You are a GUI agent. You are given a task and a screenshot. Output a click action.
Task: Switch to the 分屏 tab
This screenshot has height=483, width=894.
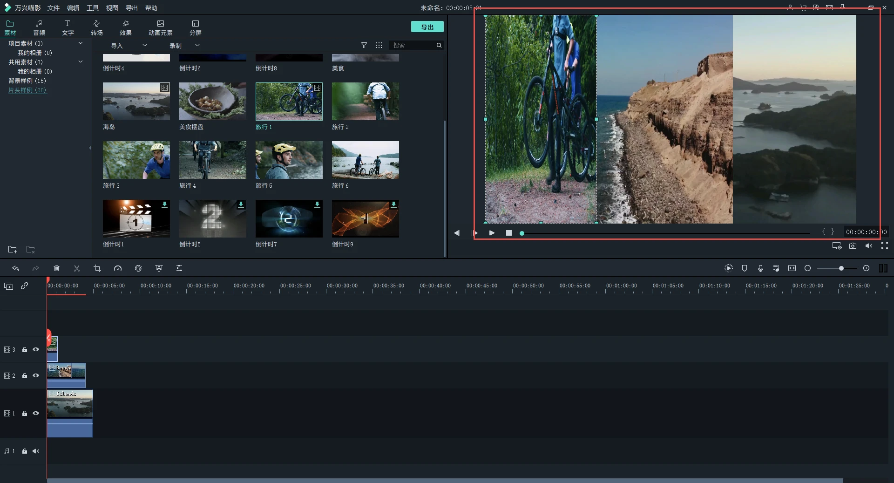click(196, 28)
